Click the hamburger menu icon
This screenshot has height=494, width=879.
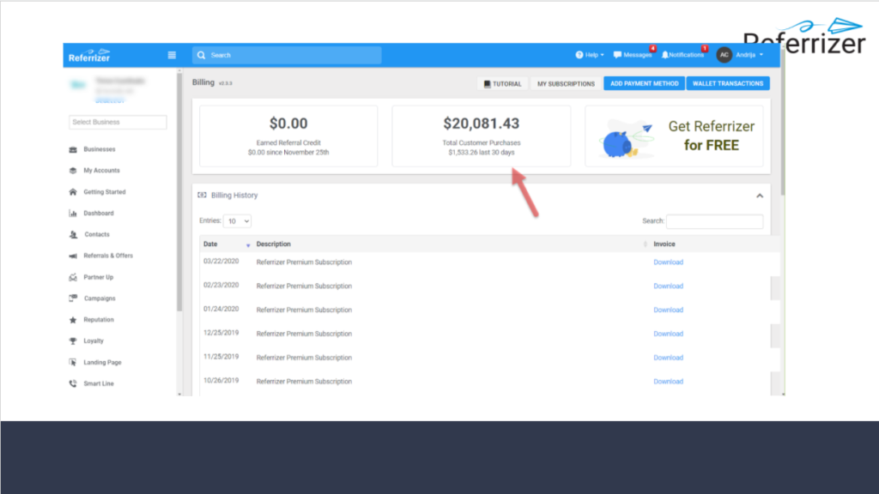coord(172,55)
